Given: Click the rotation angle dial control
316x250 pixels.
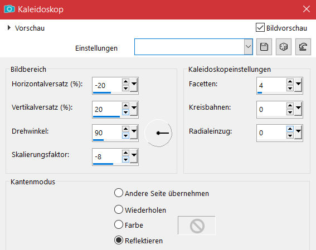Looking at the screenshot, I should pyautogui.click(x=158, y=133).
